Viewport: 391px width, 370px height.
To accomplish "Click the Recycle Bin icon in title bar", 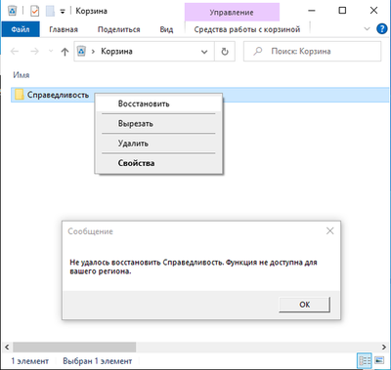I will [x=12, y=11].
